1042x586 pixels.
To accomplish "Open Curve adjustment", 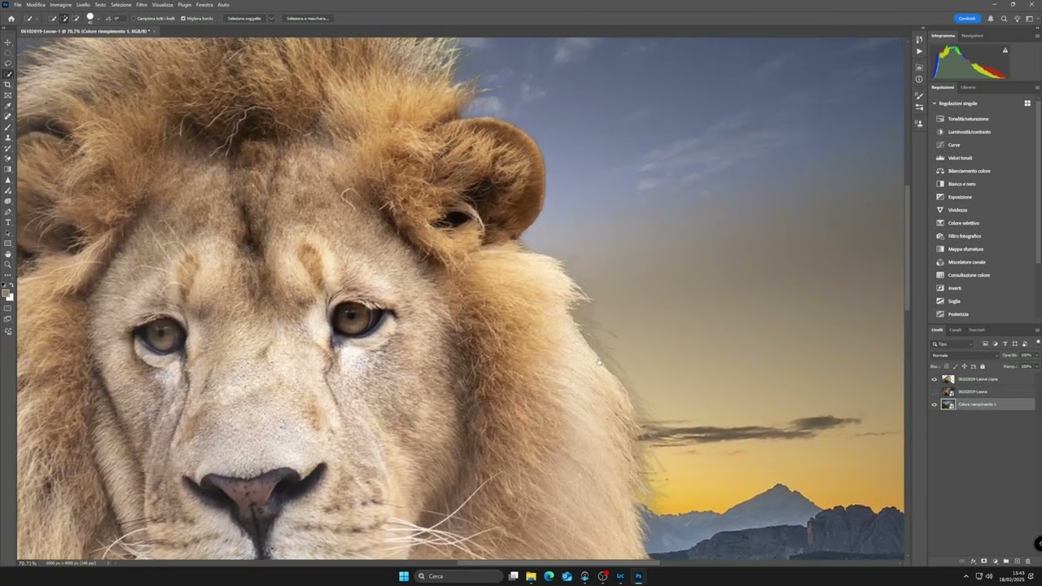I will [954, 145].
